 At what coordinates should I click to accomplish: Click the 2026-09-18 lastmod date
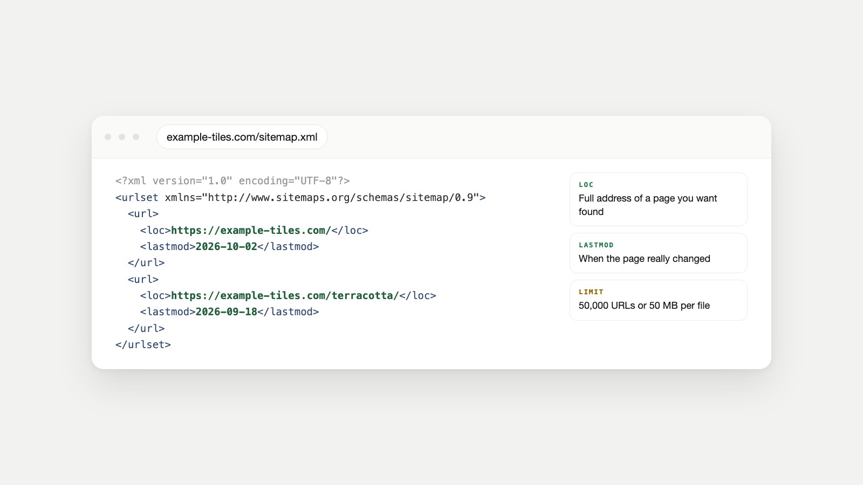[x=227, y=311]
